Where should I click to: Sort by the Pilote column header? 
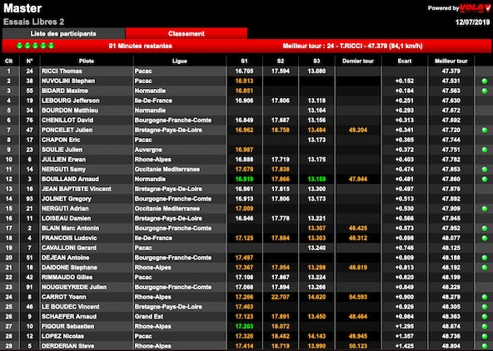click(x=87, y=61)
